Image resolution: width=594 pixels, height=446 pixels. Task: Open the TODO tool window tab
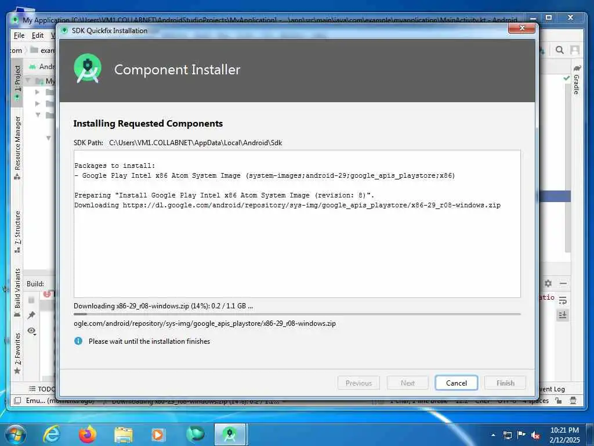click(x=42, y=389)
